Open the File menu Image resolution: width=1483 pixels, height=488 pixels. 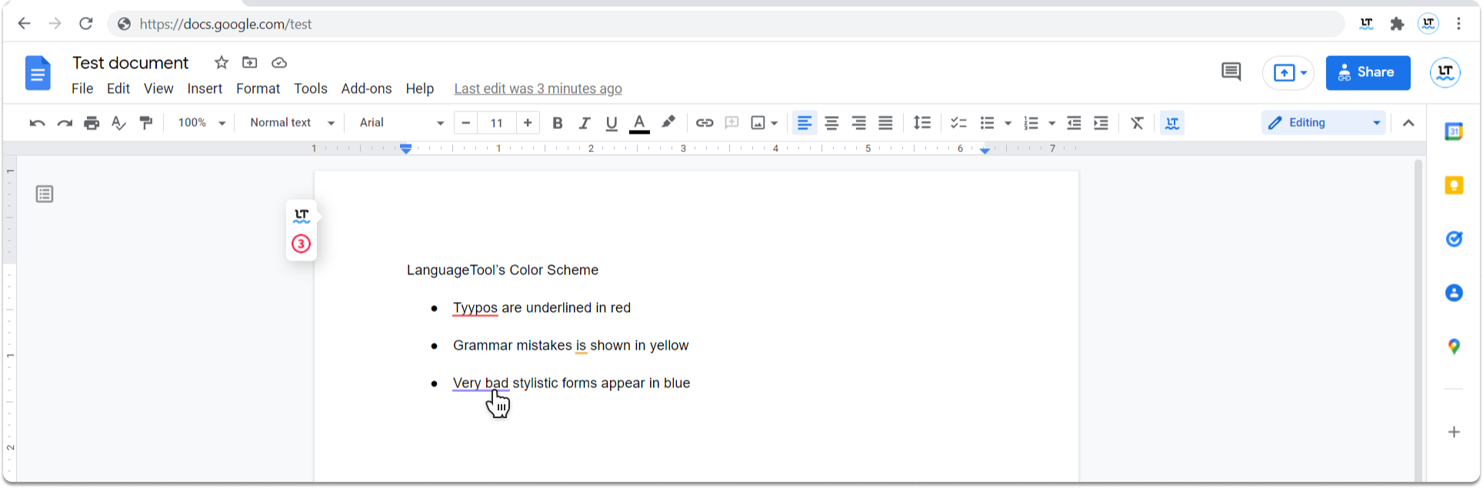[x=82, y=89]
